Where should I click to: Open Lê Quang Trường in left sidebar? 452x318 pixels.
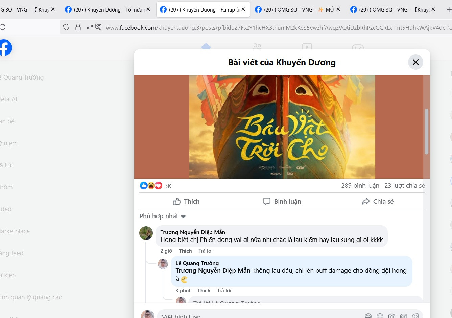point(22,77)
